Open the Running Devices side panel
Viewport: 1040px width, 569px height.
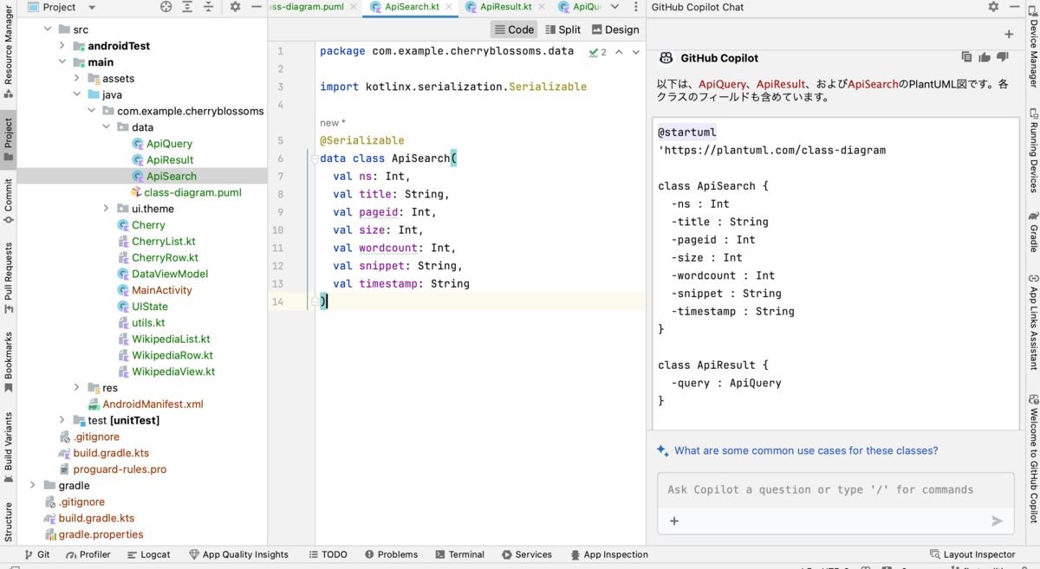click(1033, 152)
